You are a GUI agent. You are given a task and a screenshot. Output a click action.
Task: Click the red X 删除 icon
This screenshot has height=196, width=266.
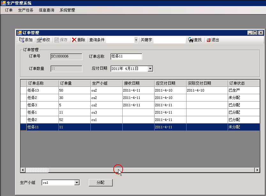(74, 40)
